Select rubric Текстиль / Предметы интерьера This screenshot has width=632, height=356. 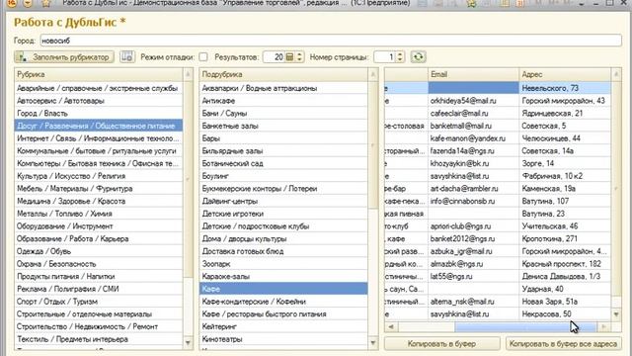99,338
